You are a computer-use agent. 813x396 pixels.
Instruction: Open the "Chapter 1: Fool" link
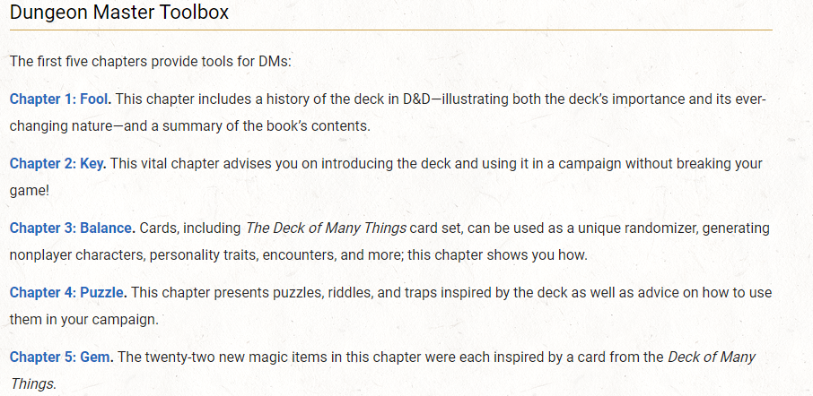59,99
